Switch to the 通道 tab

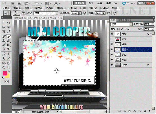coord(120,20)
